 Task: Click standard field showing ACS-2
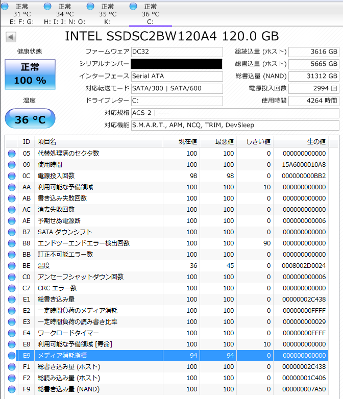tap(235, 113)
